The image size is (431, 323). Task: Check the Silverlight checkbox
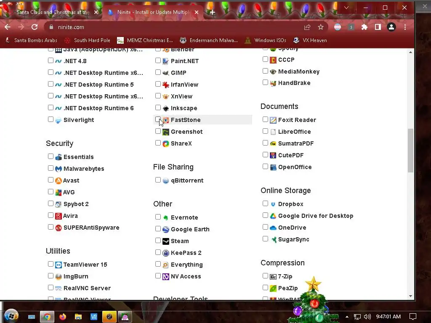click(51, 119)
